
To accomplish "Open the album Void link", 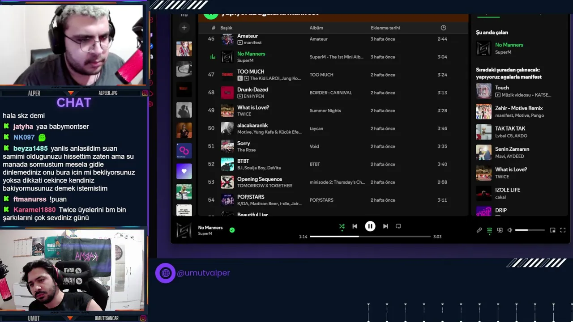I will click(x=314, y=146).
